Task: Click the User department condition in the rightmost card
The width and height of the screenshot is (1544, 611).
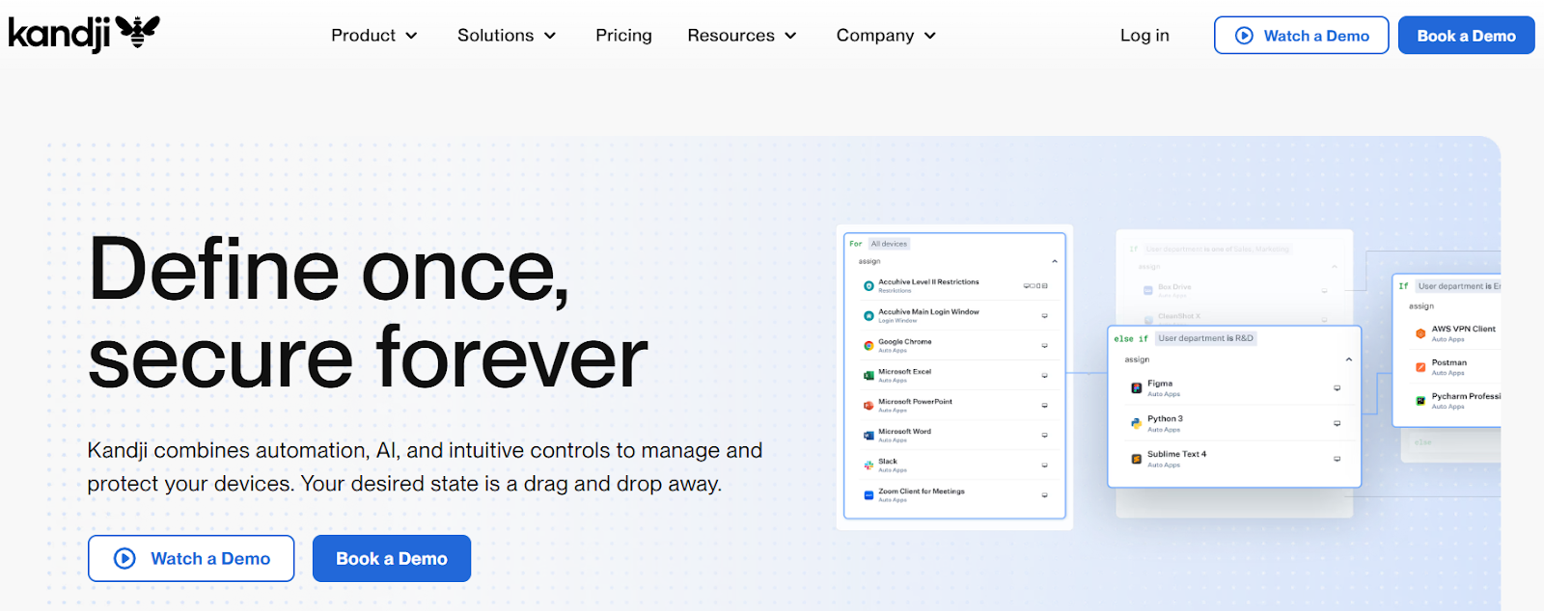Action: tap(1458, 286)
